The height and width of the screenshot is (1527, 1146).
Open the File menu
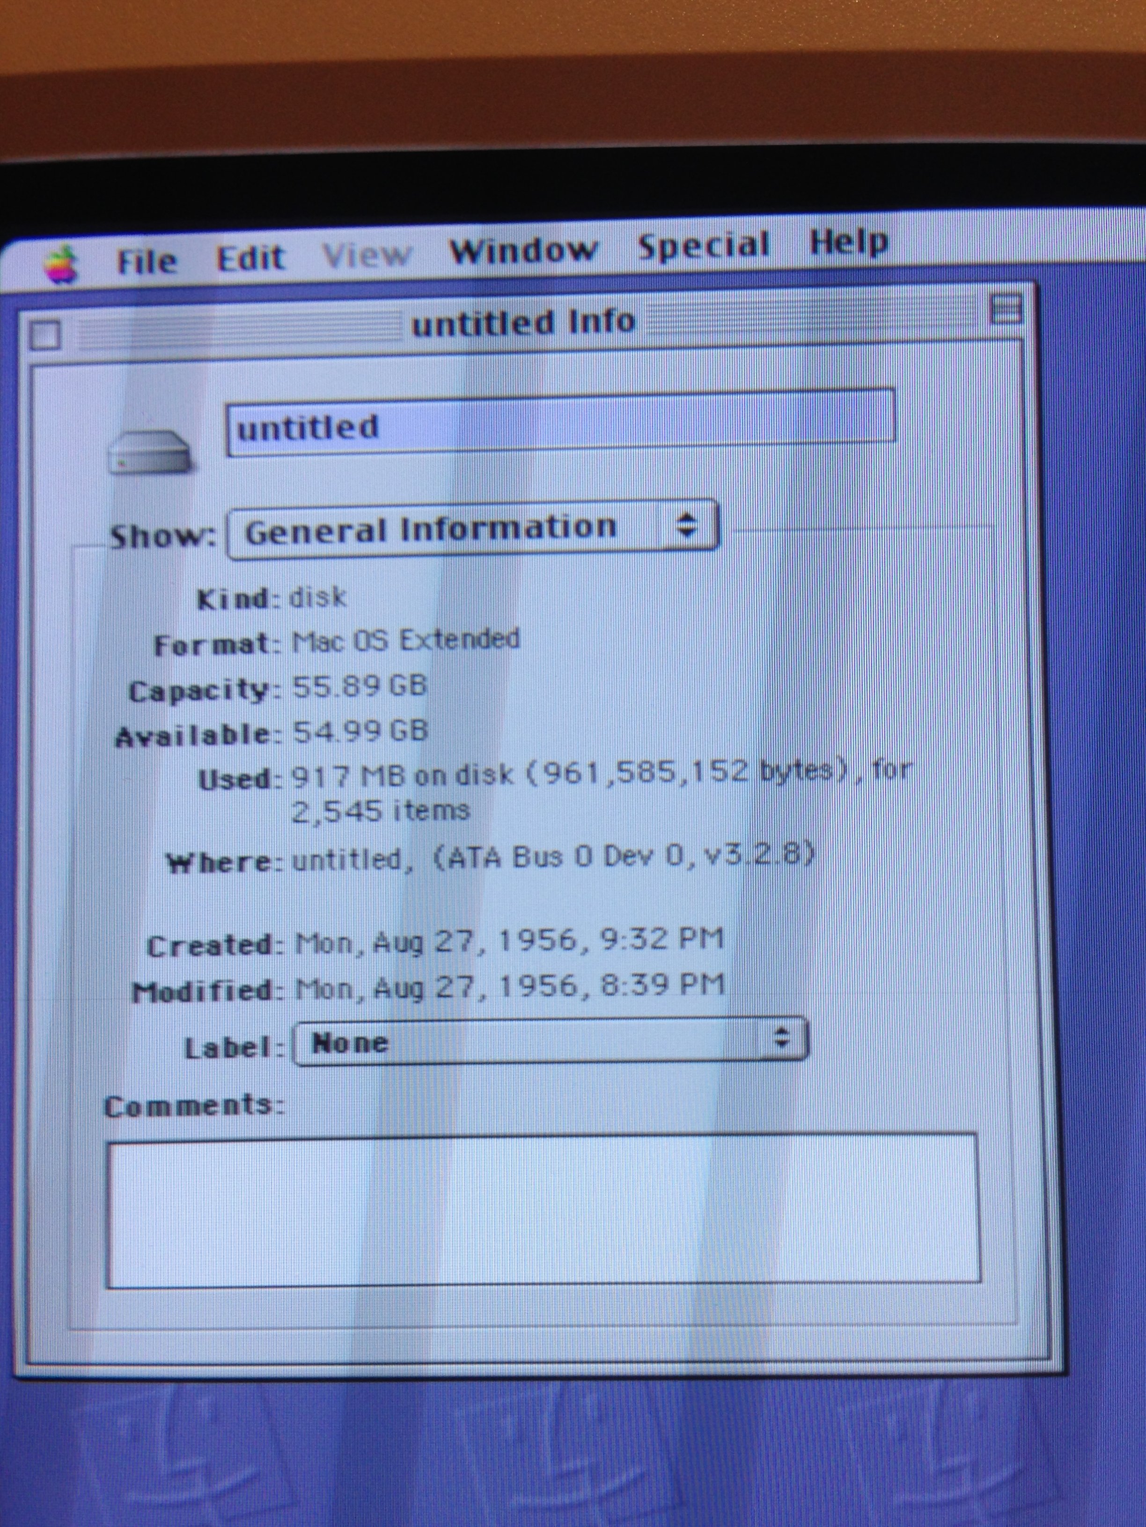[x=147, y=262]
